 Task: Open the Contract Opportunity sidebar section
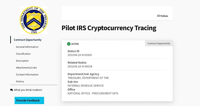(28, 40)
